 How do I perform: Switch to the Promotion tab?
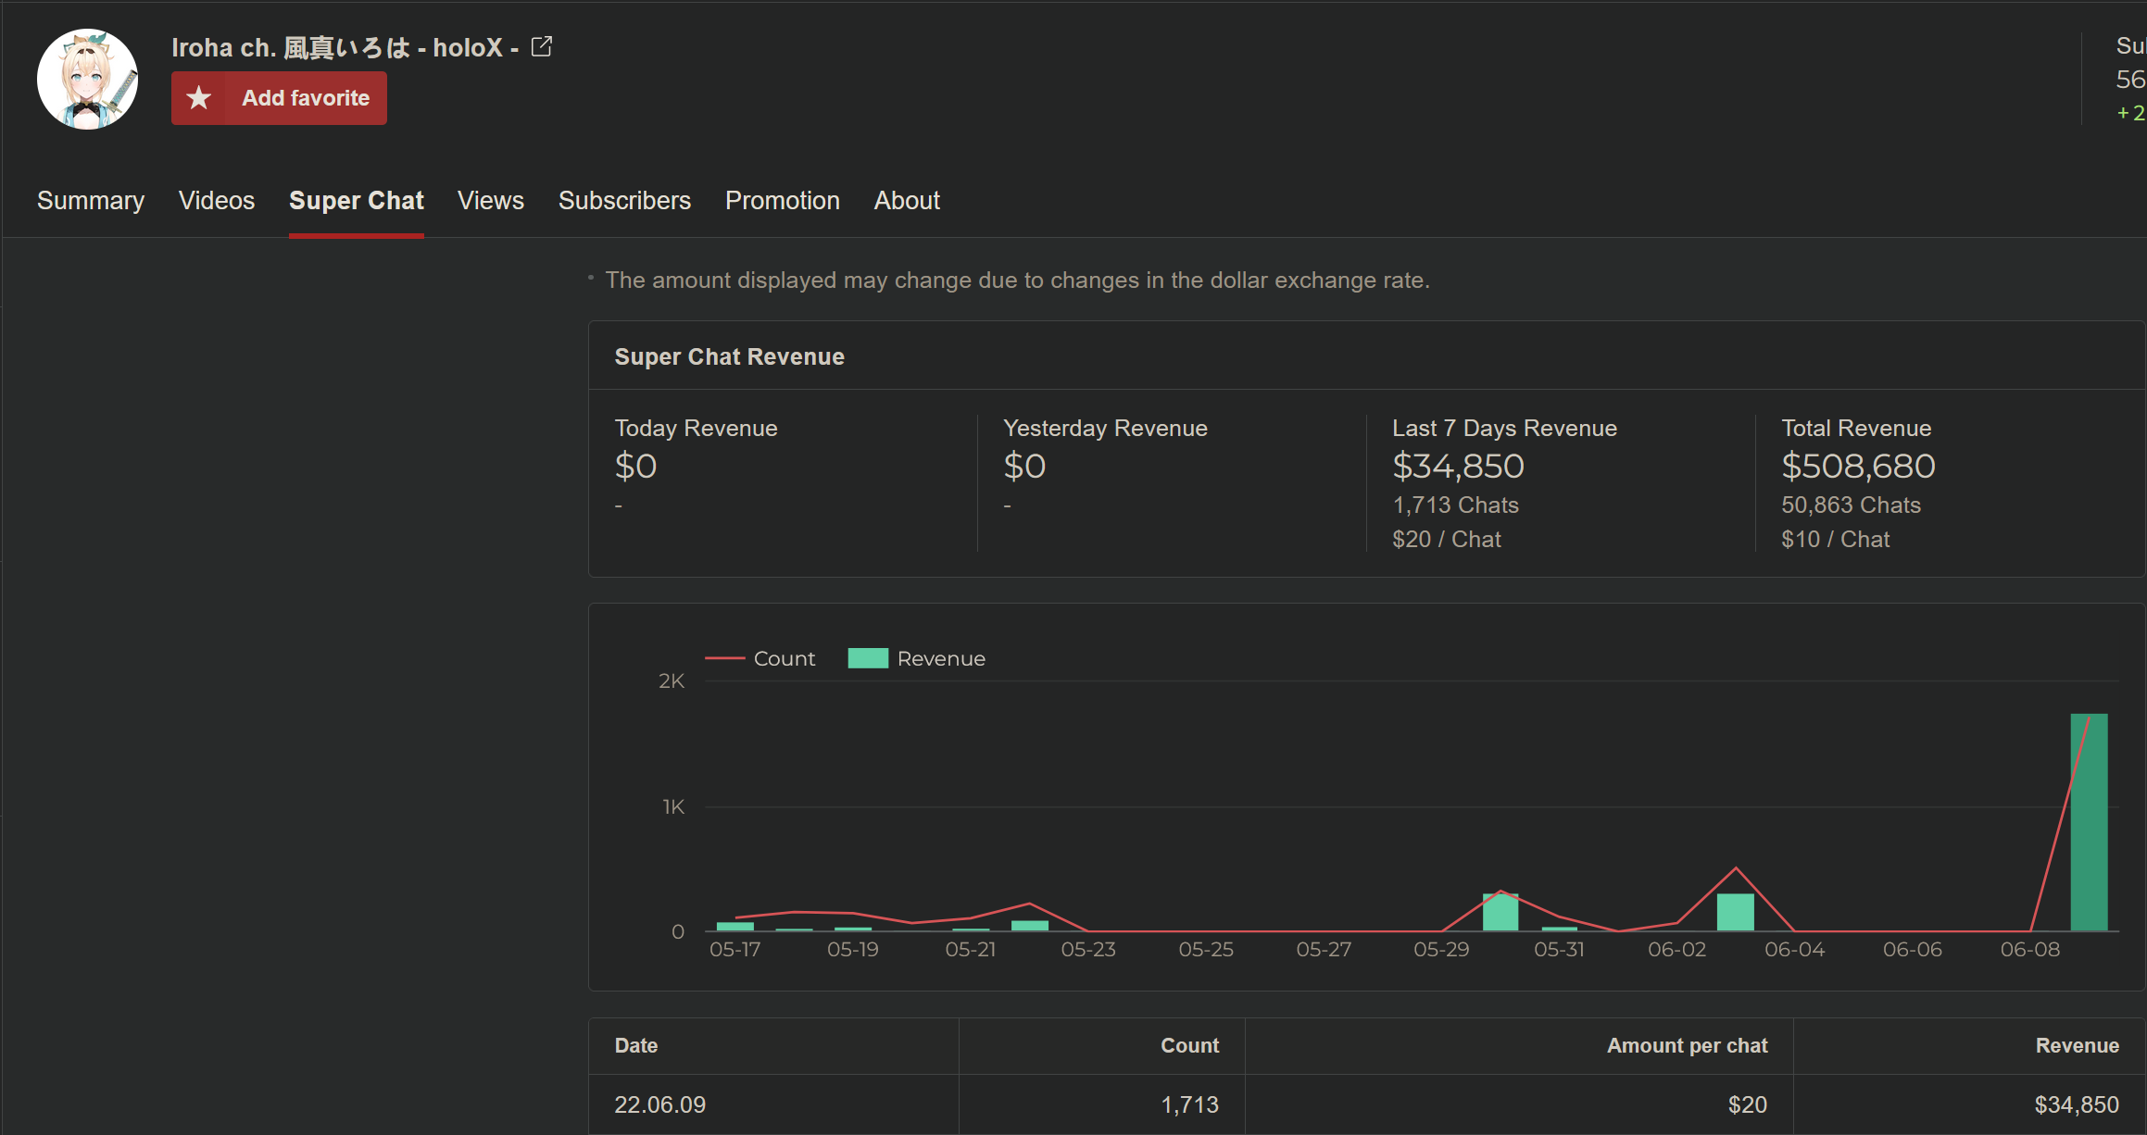click(x=783, y=201)
